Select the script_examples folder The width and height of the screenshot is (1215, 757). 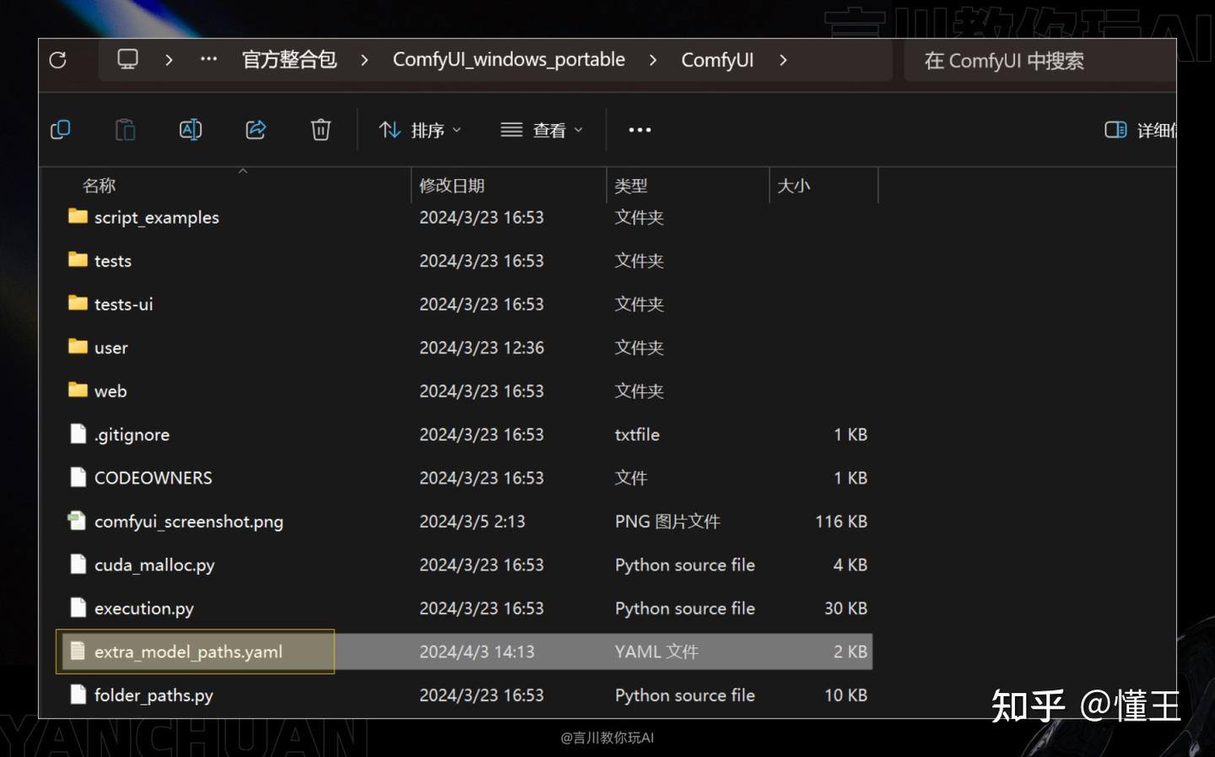click(x=156, y=217)
